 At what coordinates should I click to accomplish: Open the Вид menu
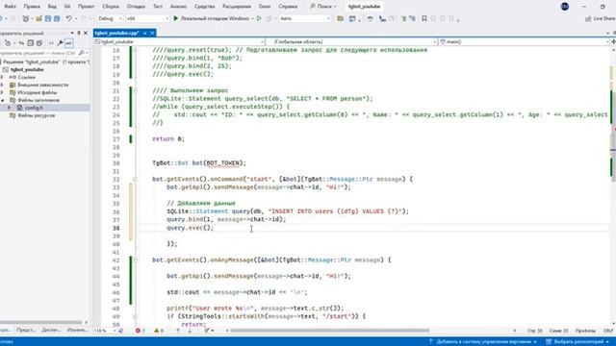point(52,7)
